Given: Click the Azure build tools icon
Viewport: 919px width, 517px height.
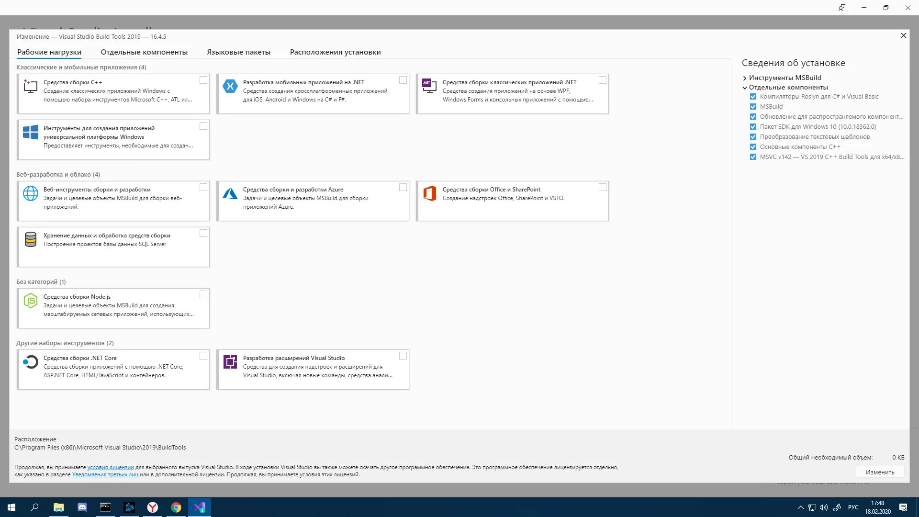Looking at the screenshot, I should [x=230, y=193].
